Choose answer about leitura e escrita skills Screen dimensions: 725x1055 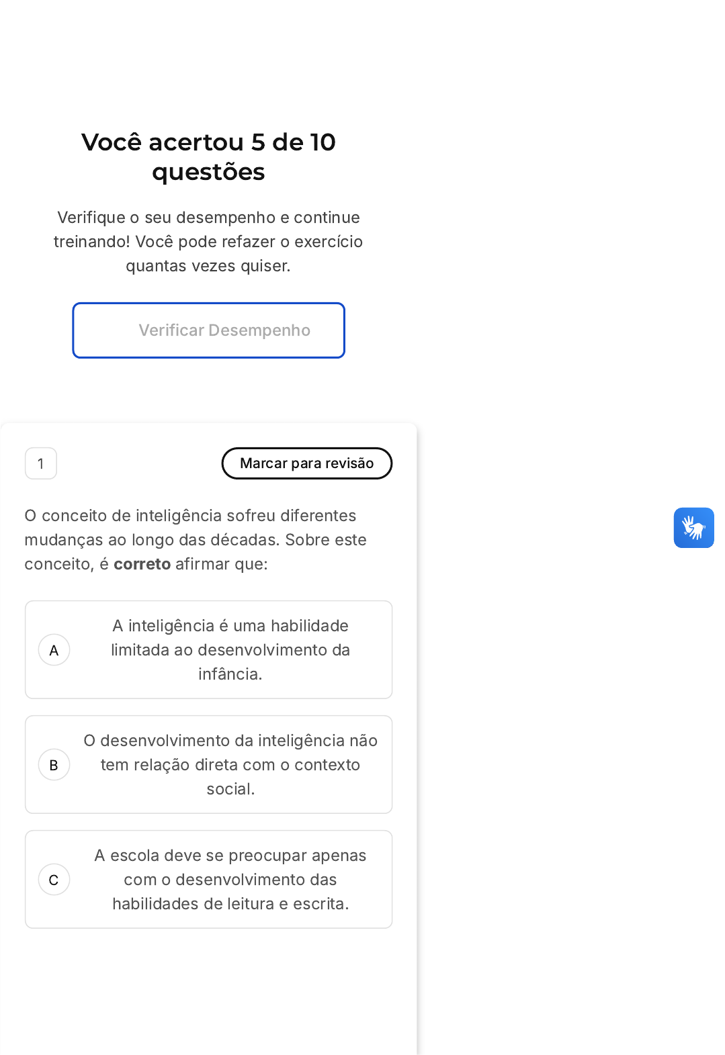[x=230, y=880]
